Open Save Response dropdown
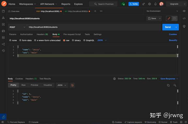This screenshot has width=188, height=124. 169,79
